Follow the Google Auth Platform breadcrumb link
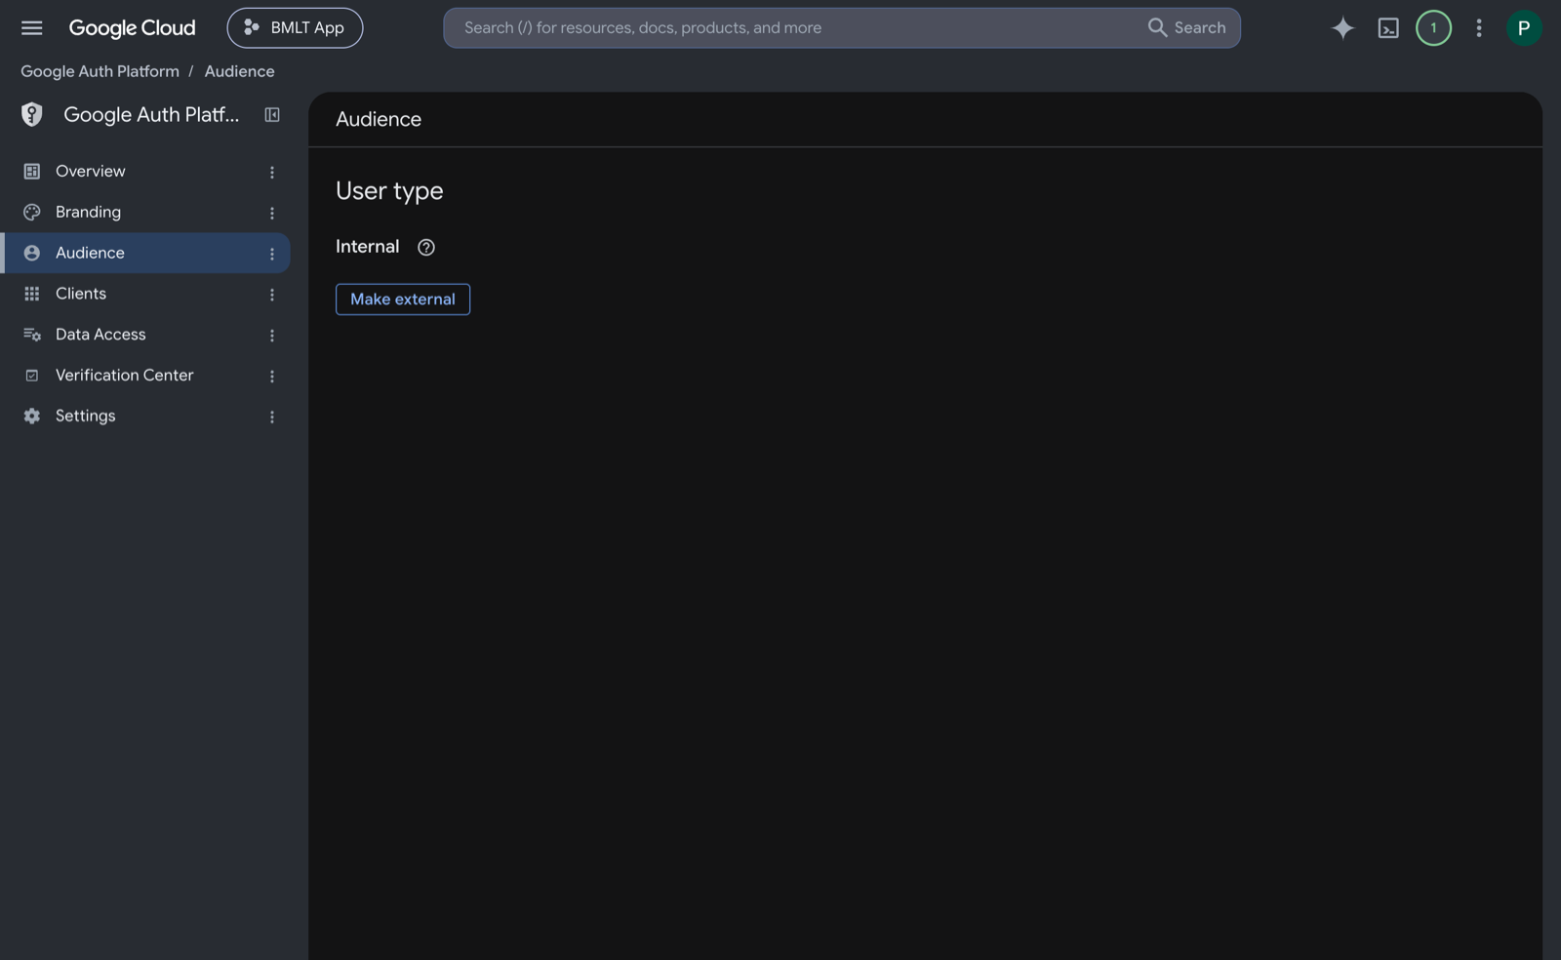1561x960 pixels. (x=100, y=71)
